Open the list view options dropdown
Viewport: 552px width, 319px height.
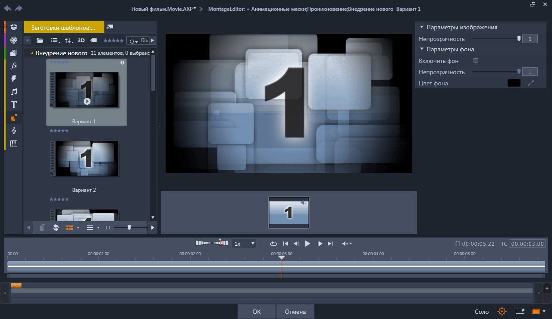point(56,41)
